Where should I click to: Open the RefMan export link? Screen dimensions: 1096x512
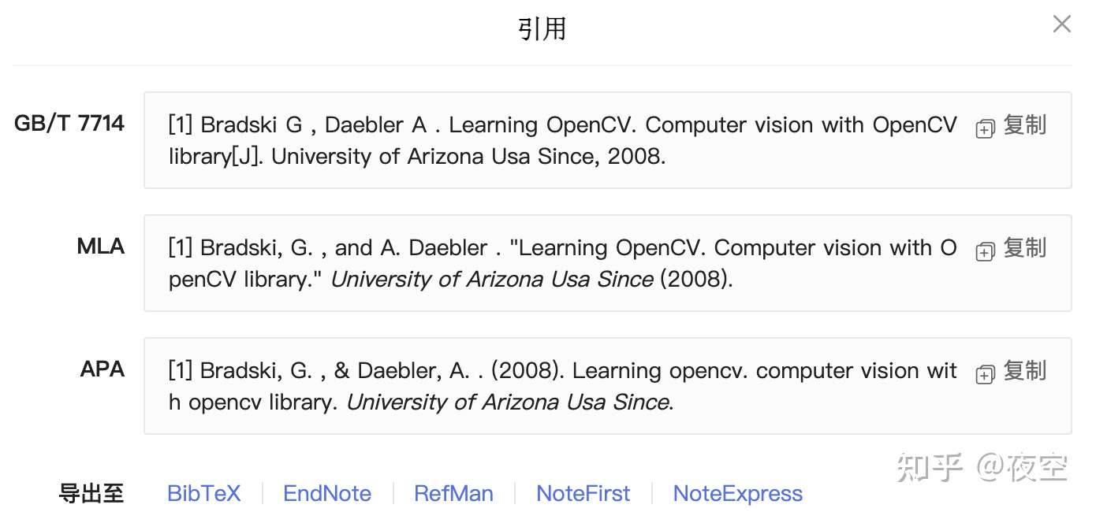click(453, 494)
